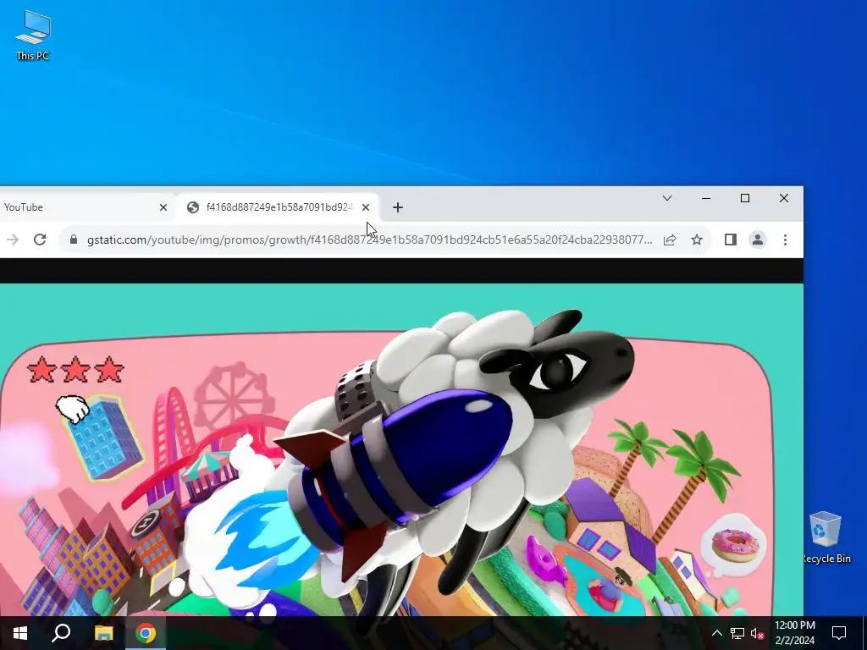Reload the gstatic.com page
This screenshot has width=867, height=650.
tap(40, 240)
